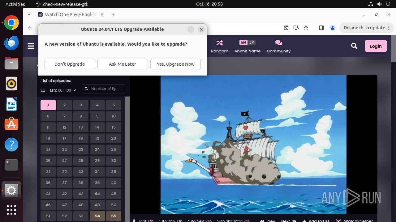Viewport: 396px width, 222px height.
Task: Open Ubuntu Software from the dock
Action: pos(11,124)
